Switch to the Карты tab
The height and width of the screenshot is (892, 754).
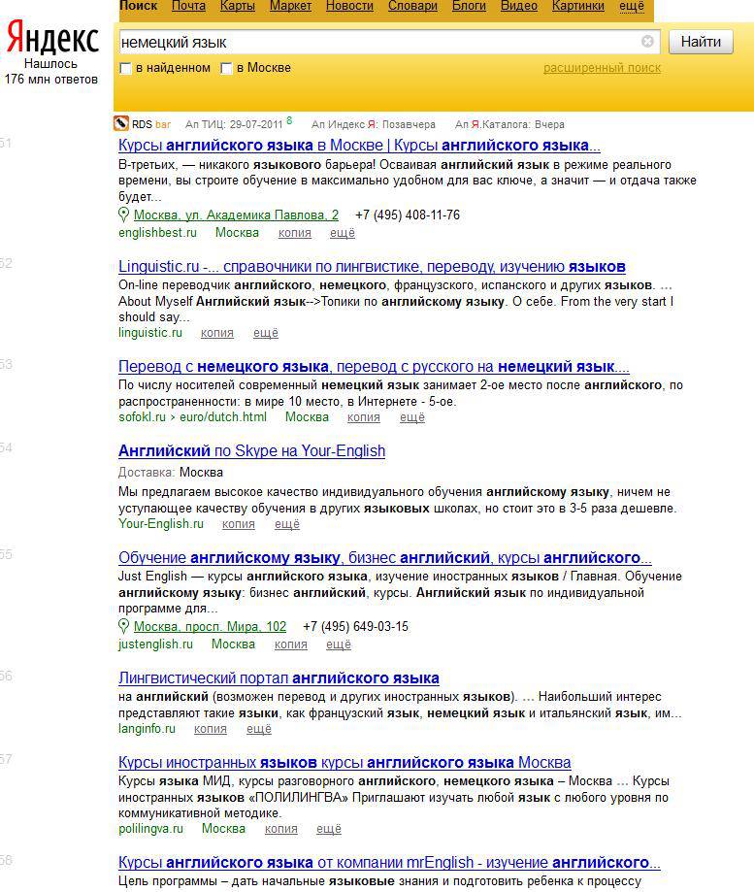point(237,6)
